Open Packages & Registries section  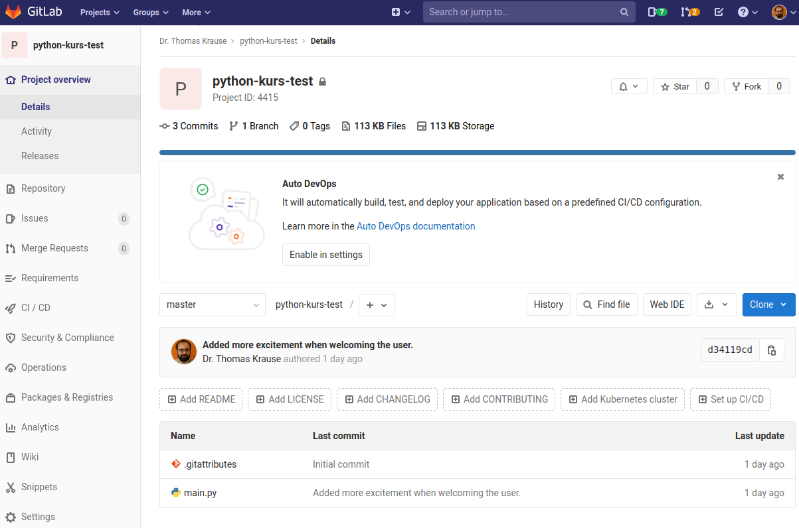click(70, 397)
